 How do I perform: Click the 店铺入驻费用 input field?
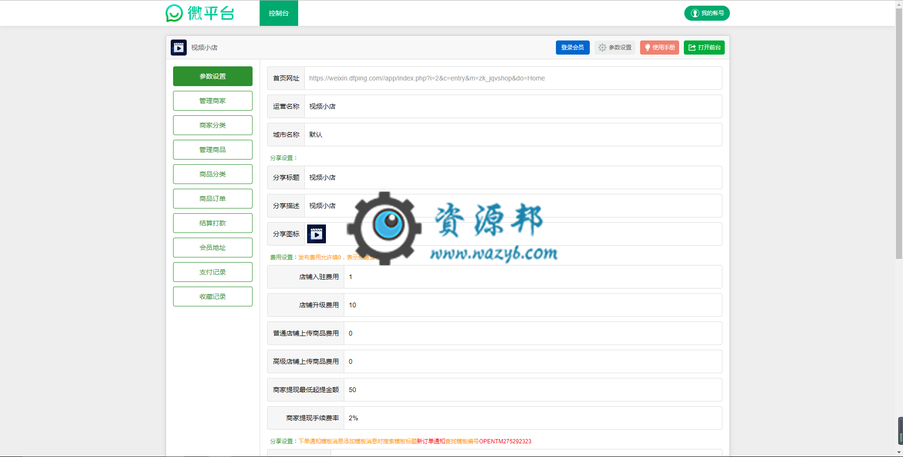pos(533,277)
